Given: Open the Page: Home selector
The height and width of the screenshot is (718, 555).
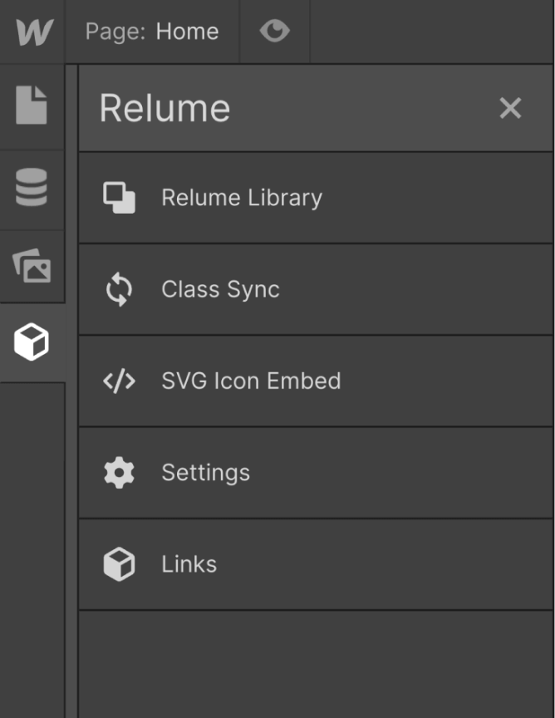Looking at the screenshot, I should click(152, 31).
